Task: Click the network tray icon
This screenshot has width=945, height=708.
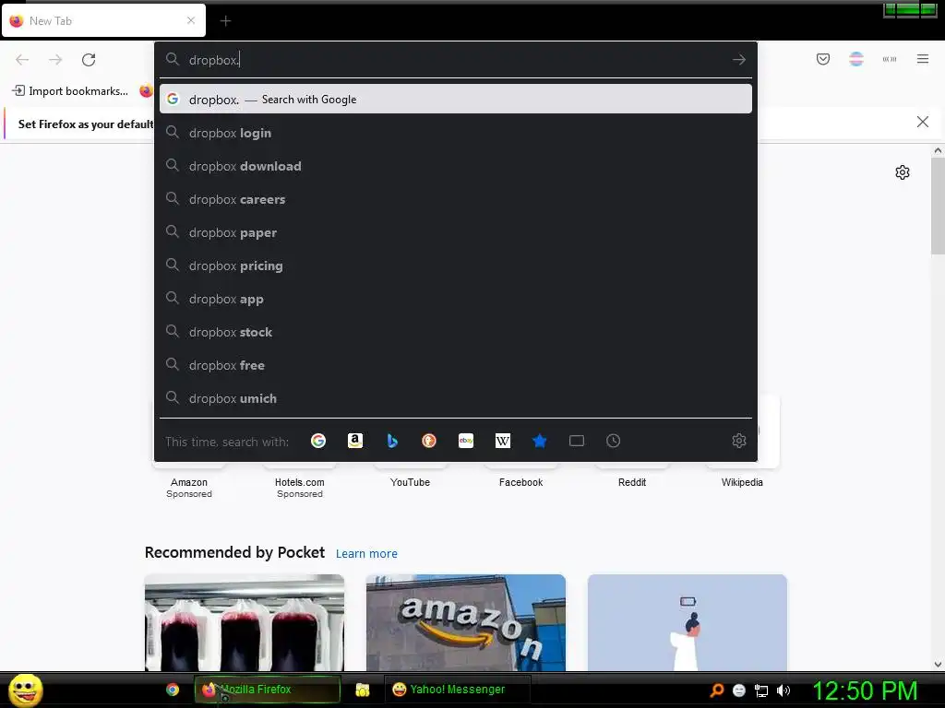Action: (x=761, y=690)
